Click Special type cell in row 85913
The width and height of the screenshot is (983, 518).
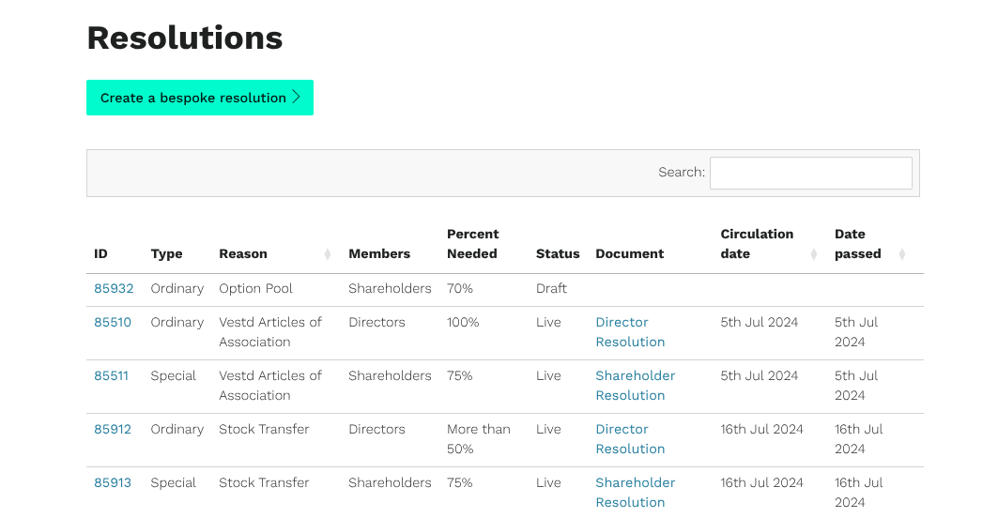[x=173, y=483]
